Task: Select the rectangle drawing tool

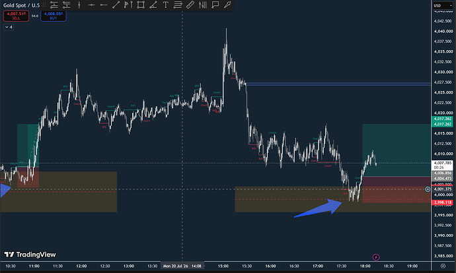Action: [141, 5]
